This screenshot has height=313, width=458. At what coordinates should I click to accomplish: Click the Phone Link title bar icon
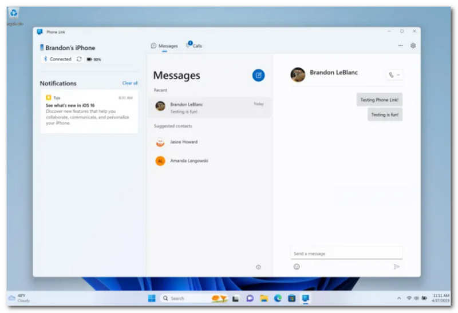(x=40, y=32)
